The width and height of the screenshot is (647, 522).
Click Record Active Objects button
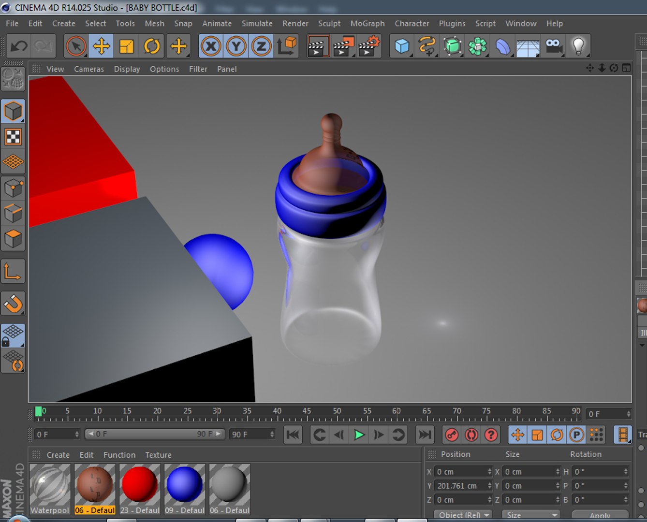click(452, 435)
